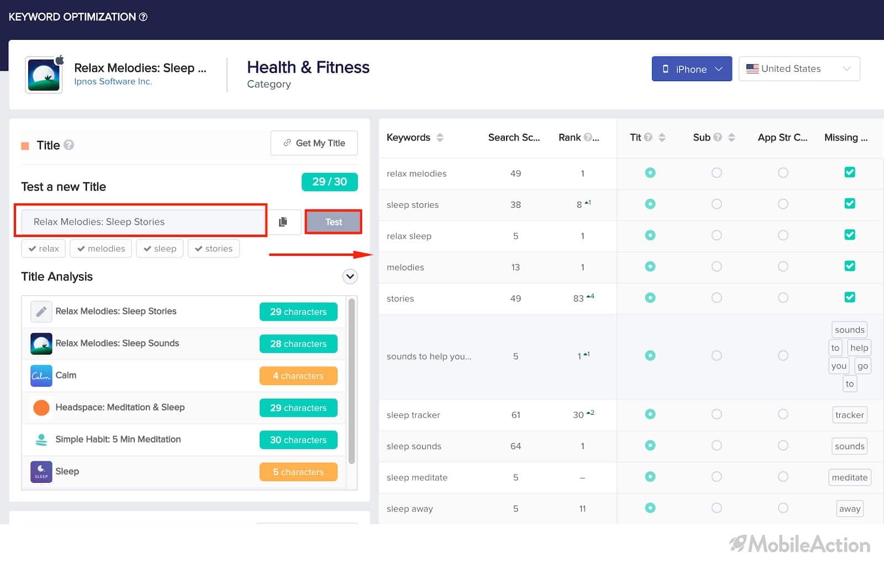The width and height of the screenshot is (884, 564).
Task: Toggle the Missing checkbox for sleep stories
Action: (850, 204)
